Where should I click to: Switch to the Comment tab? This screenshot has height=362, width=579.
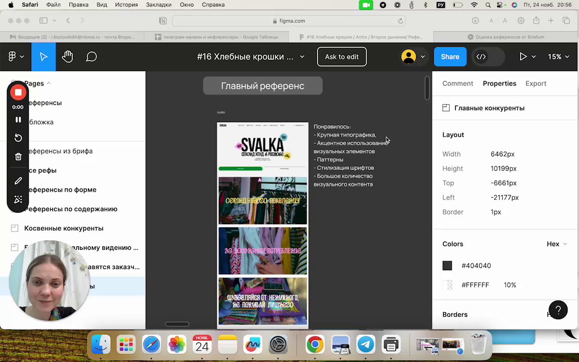(x=457, y=83)
